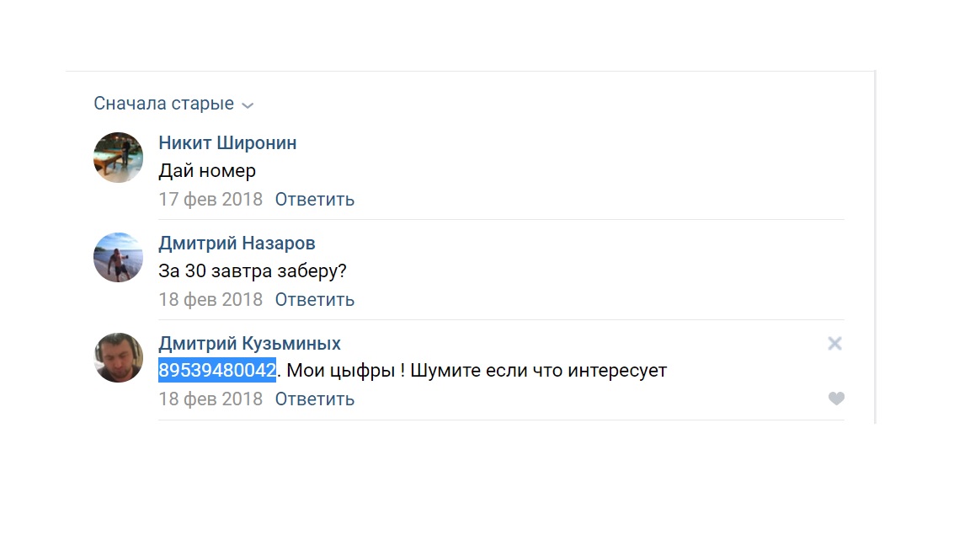Delete the comment using the X icon

tap(835, 344)
